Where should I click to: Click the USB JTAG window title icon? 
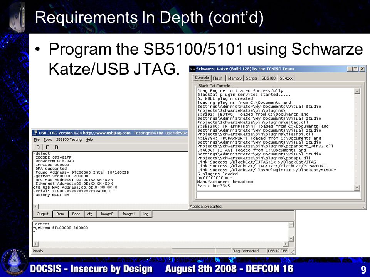[x=35, y=133]
